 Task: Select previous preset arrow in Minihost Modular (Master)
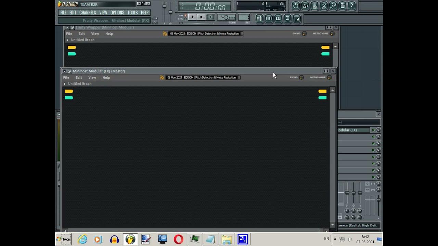324,71
